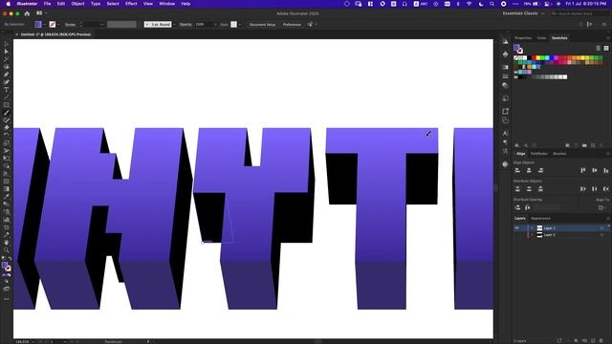Open the stroke weight dropdown
The image size is (612, 344).
(x=102, y=24)
